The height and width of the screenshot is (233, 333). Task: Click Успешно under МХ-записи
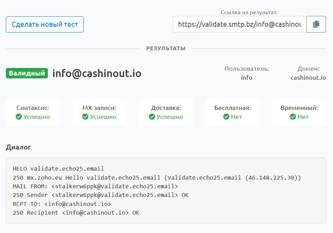pyautogui.click(x=103, y=117)
